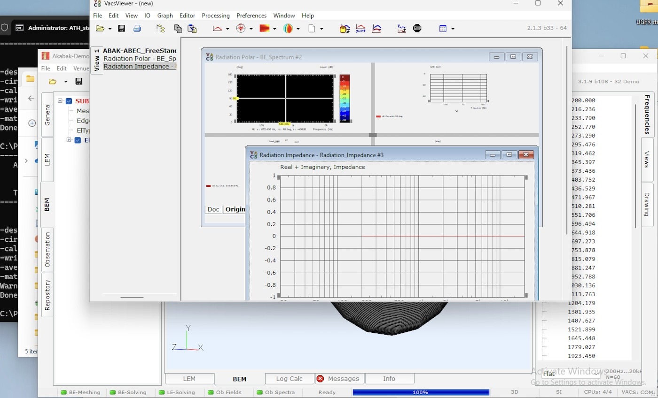Click the VacsViewer title bar logo
Image resolution: width=658 pixels, height=398 pixels.
(x=97, y=3)
